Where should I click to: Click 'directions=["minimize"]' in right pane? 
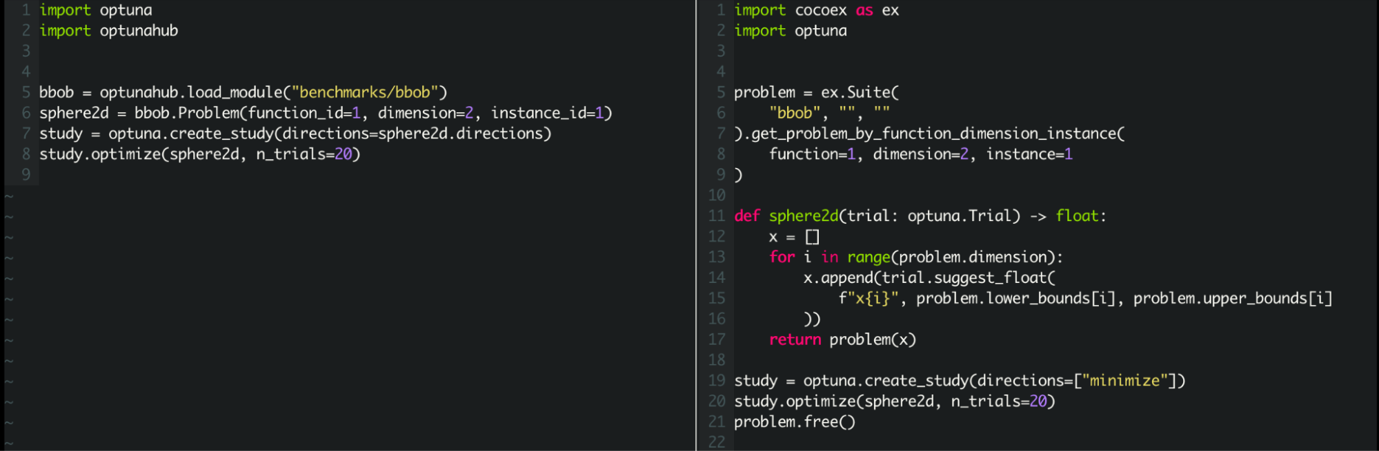point(1077,381)
